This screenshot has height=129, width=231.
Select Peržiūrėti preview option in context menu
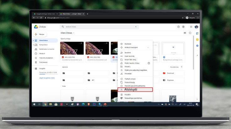coord(128,44)
